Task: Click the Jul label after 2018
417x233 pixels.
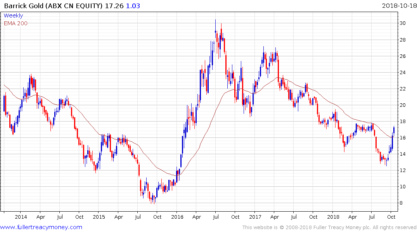Action: [372, 217]
